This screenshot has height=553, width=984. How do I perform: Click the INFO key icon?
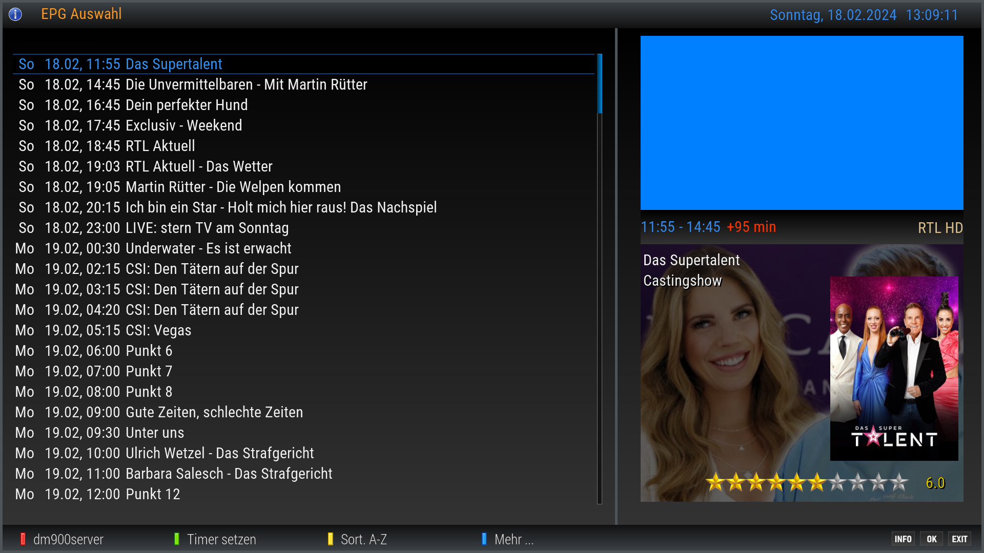point(903,539)
